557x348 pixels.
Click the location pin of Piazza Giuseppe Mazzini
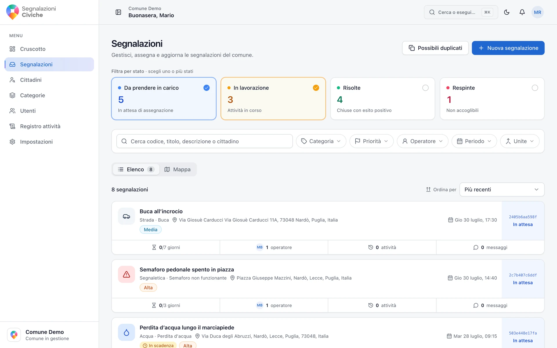[x=232, y=278]
